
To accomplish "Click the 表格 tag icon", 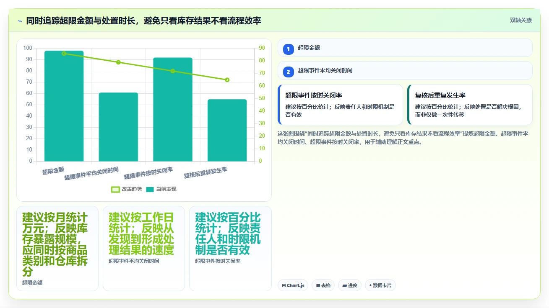I will [318, 286].
